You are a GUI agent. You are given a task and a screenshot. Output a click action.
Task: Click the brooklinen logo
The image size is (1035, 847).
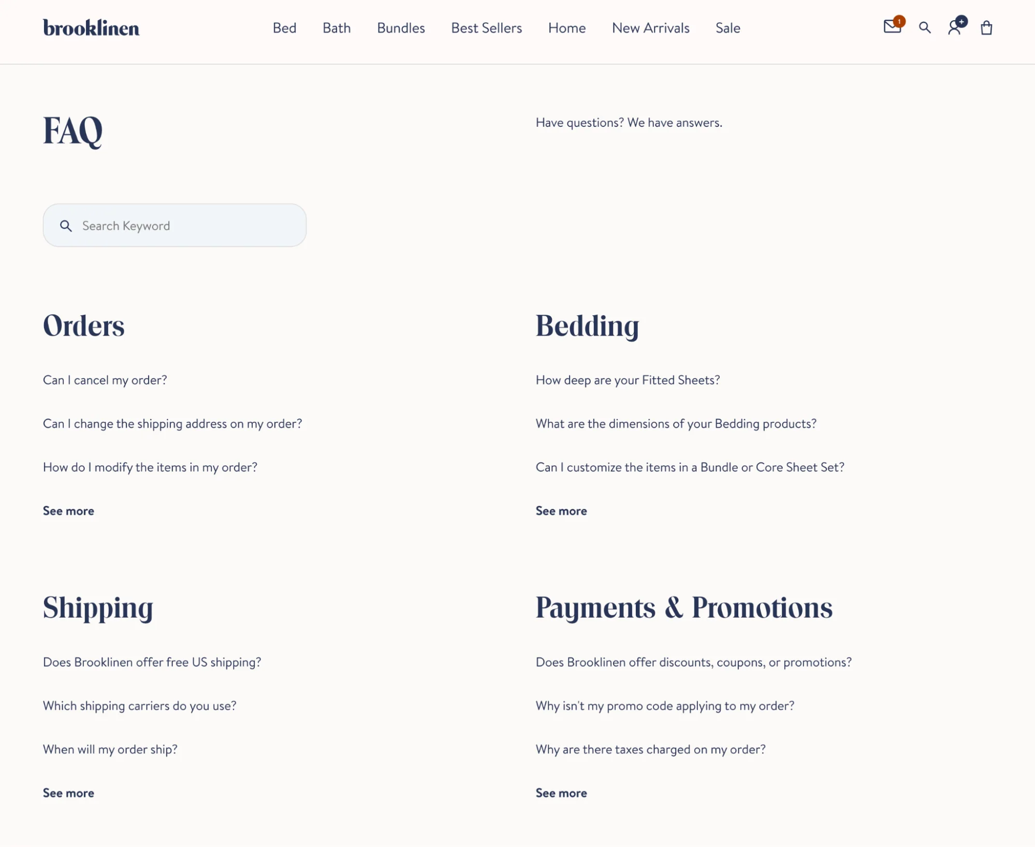(x=92, y=28)
